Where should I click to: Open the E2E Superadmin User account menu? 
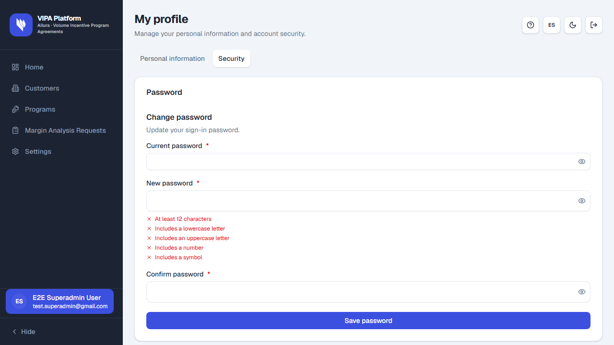click(59, 301)
